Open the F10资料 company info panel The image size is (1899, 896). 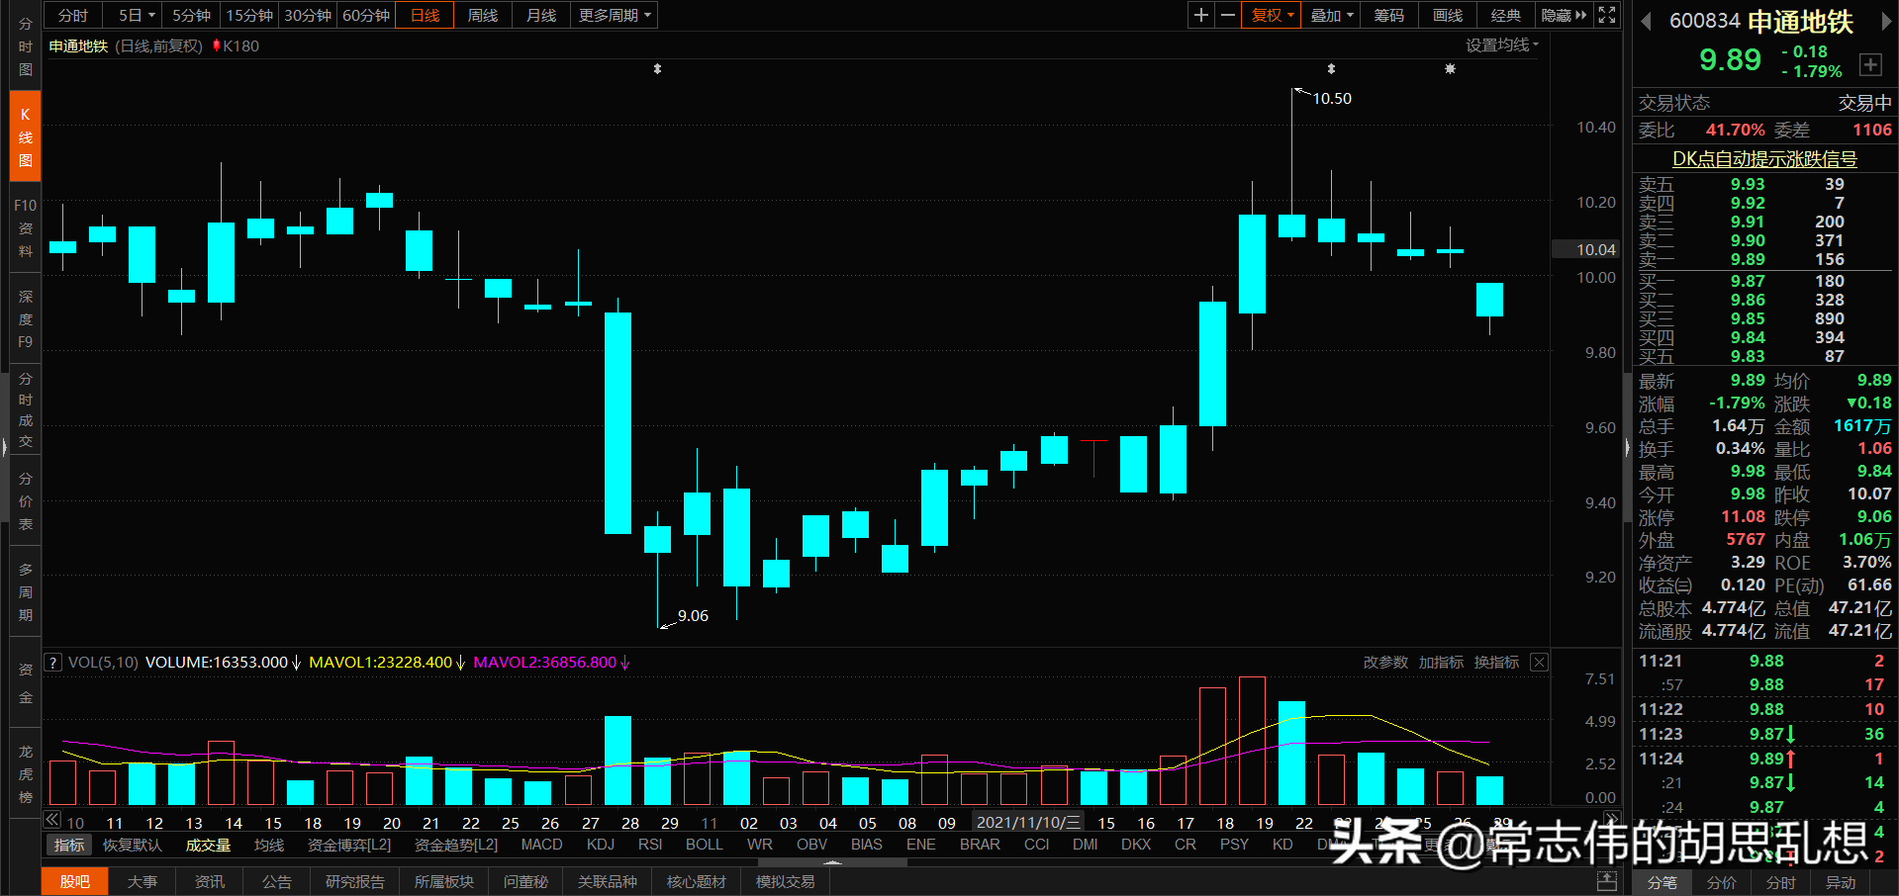[25, 227]
